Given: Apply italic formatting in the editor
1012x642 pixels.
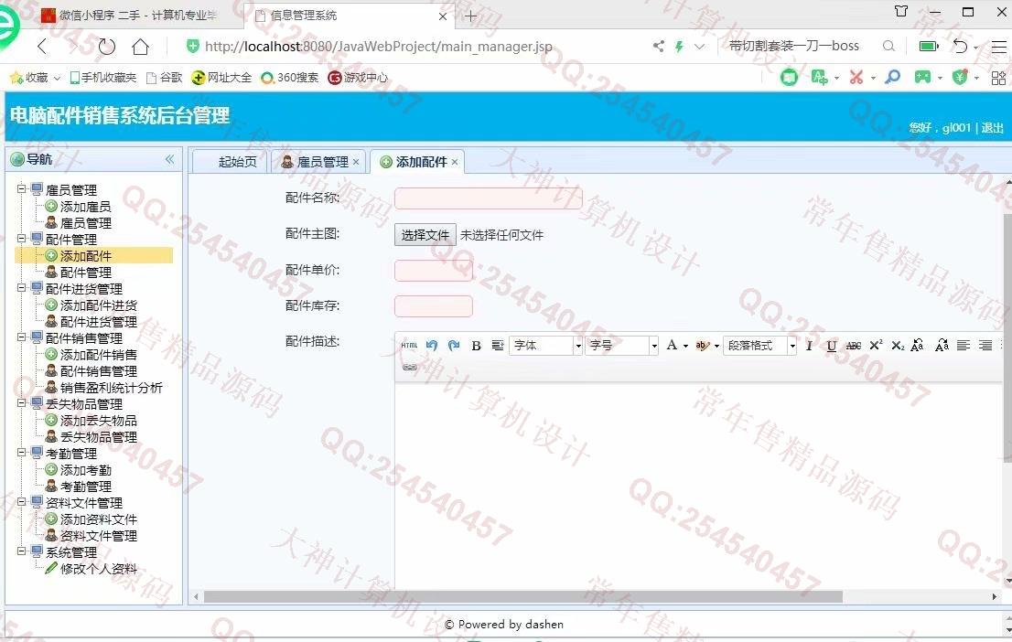Looking at the screenshot, I should click(x=810, y=346).
